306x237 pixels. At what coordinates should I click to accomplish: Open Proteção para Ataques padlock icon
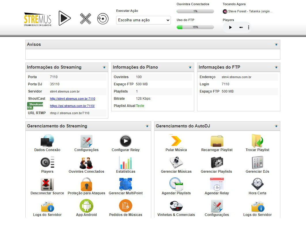click(x=86, y=185)
